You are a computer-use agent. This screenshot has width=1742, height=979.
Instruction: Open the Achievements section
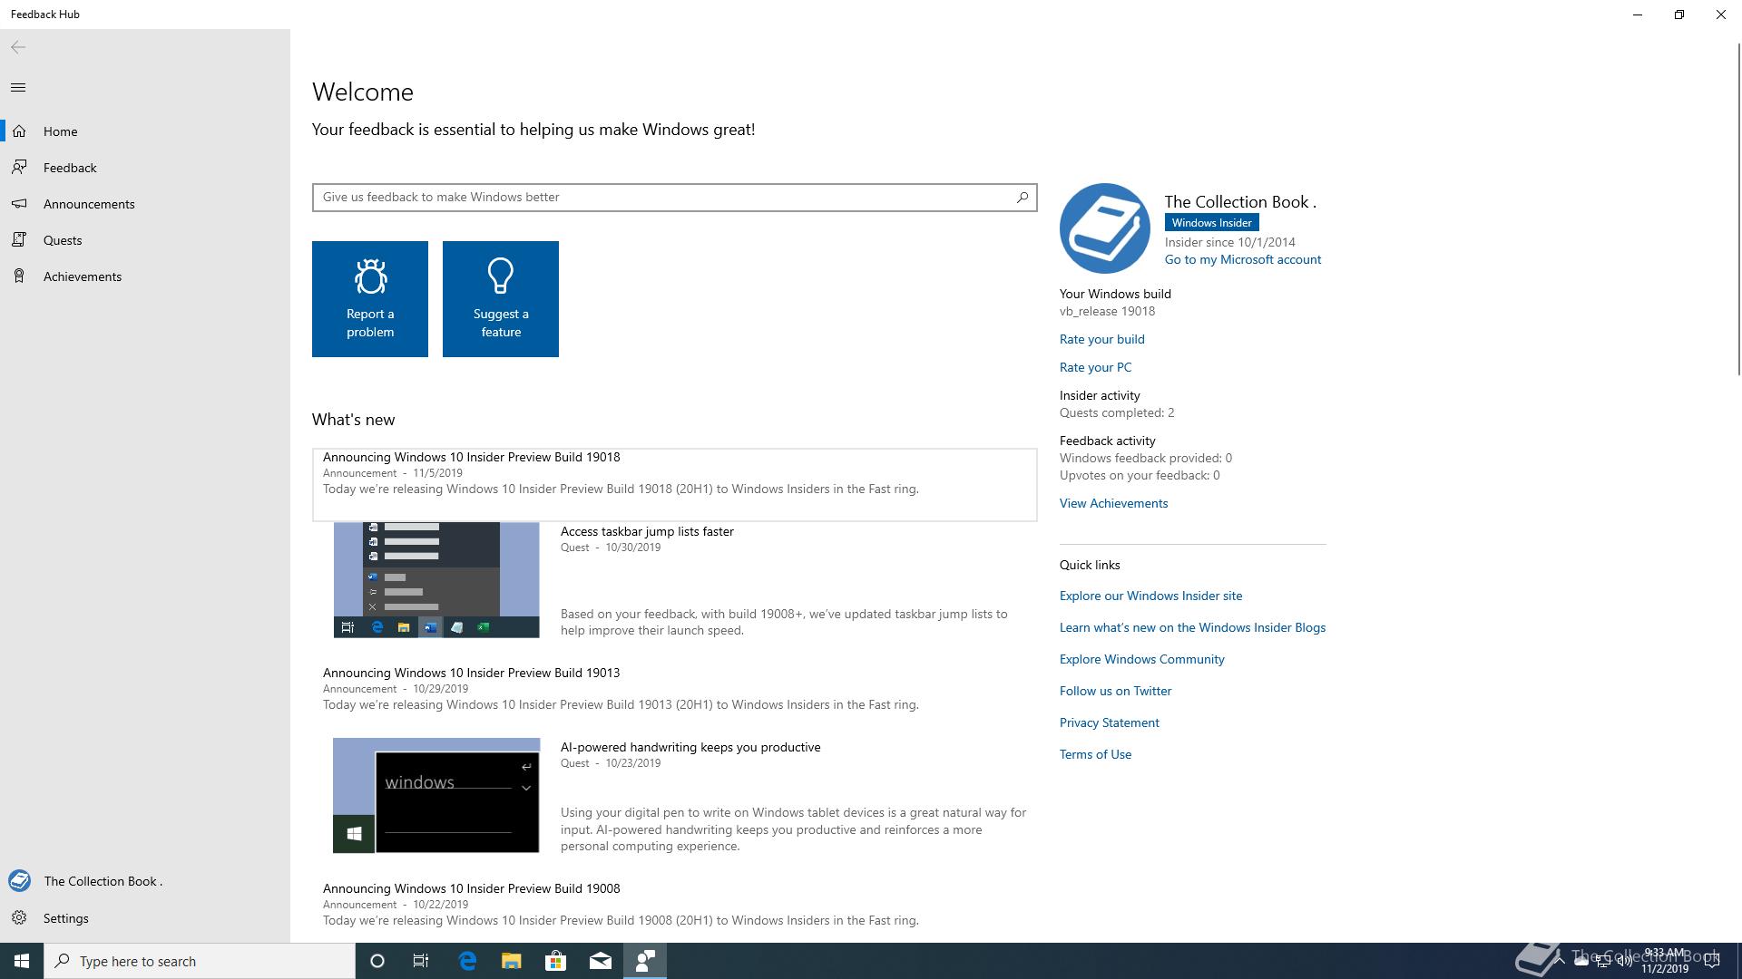(x=145, y=276)
